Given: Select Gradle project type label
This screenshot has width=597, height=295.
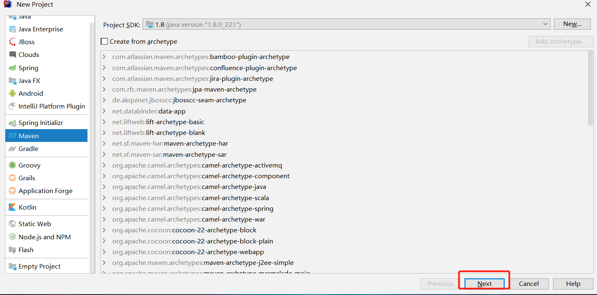Looking at the screenshot, I should coord(28,149).
